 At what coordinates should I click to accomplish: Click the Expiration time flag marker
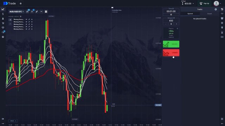112,8
